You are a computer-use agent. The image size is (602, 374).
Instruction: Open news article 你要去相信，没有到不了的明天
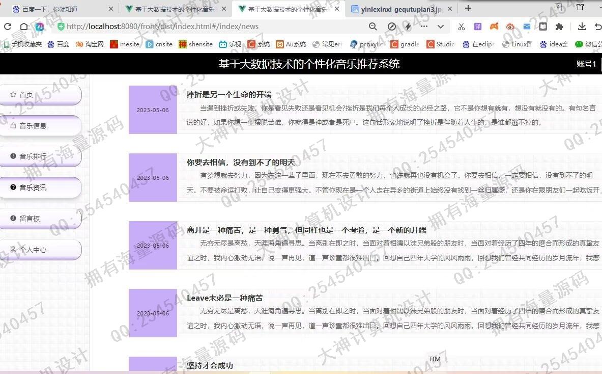[241, 162]
